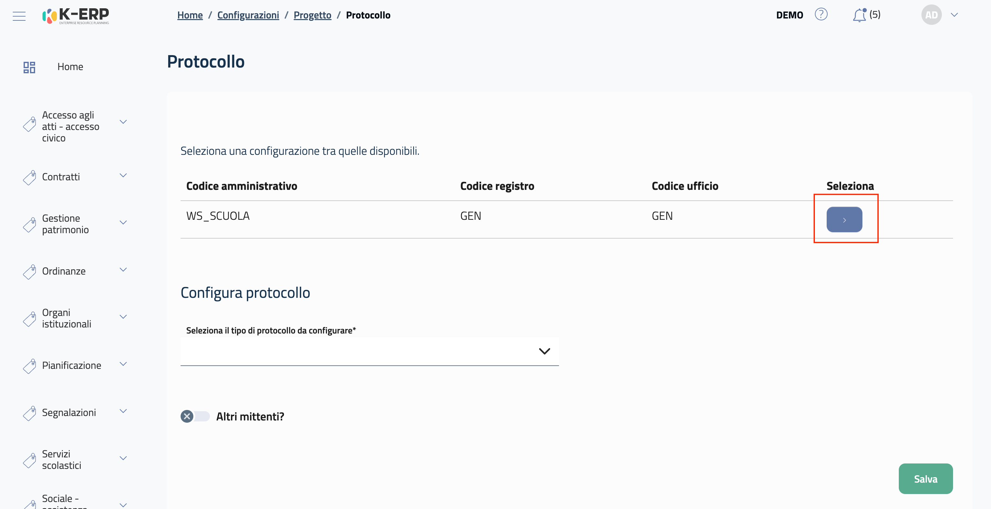Select the WS_SCUOLA configuration row button
Image resolution: width=991 pixels, height=509 pixels.
[x=844, y=219]
